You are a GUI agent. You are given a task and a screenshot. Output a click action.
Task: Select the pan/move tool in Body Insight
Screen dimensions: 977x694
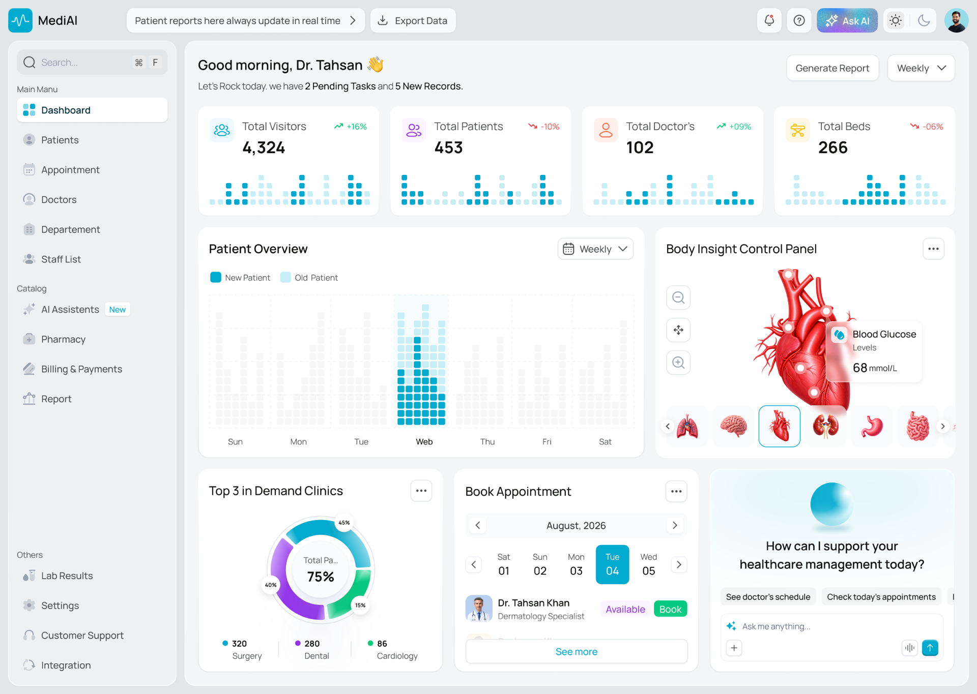(x=678, y=330)
